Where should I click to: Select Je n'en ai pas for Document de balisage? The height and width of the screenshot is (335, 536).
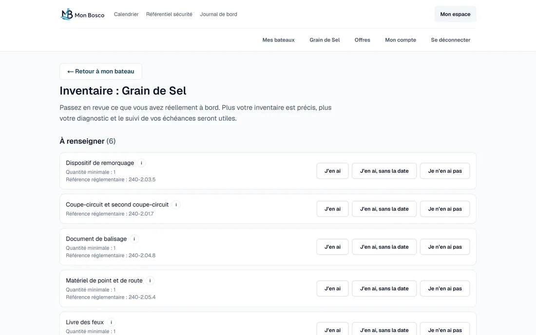(445, 246)
